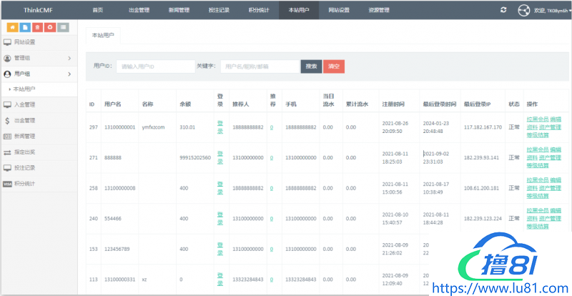Select 本站用户 in the sidebar tree
Image resolution: width=572 pixels, height=296 pixels.
point(24,89)
